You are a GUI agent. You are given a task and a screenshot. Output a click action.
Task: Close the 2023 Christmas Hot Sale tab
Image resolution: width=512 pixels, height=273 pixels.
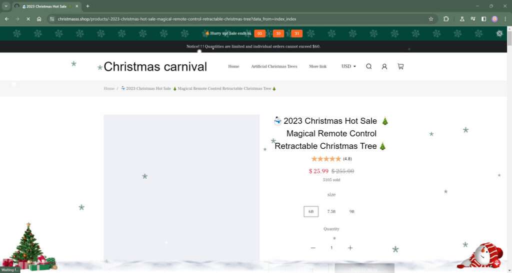(76, 6)
